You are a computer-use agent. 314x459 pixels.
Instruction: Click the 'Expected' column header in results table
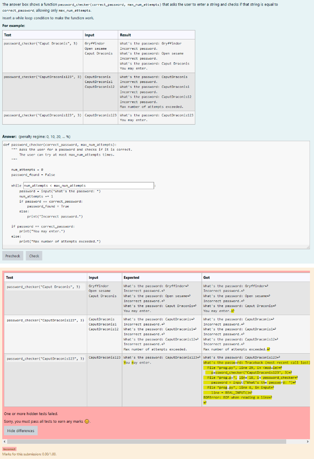pyautogui.click(x=131, y=277)
